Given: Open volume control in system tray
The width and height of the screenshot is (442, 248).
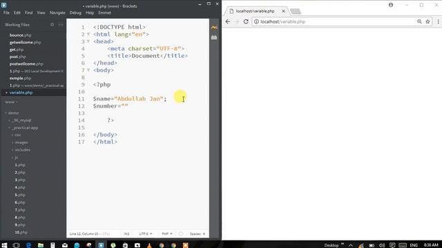Looking at the screenshot, I should 382,245.
